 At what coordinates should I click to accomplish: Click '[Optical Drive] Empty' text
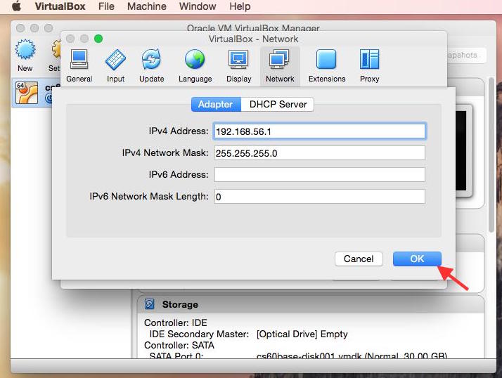click(302, 334)
